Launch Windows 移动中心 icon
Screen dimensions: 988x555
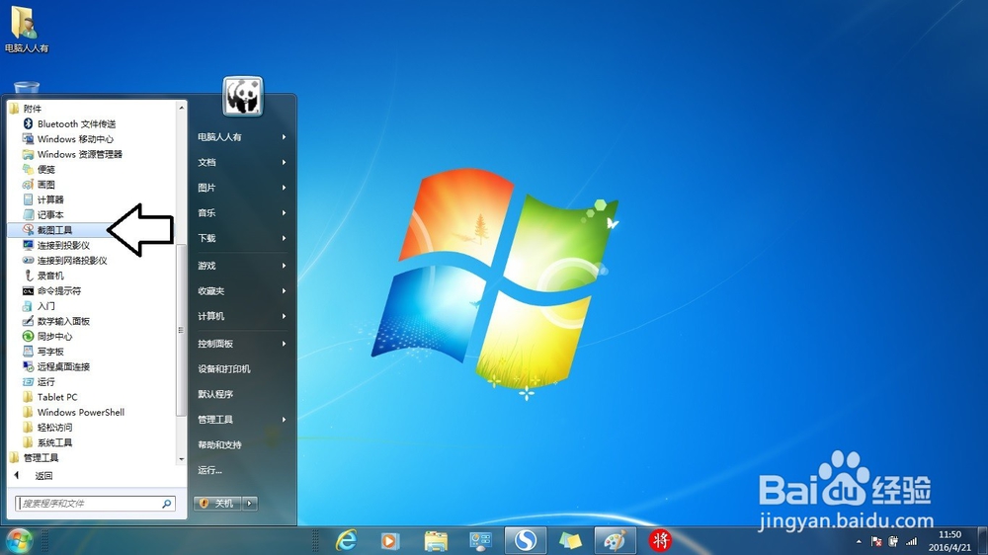28,139
